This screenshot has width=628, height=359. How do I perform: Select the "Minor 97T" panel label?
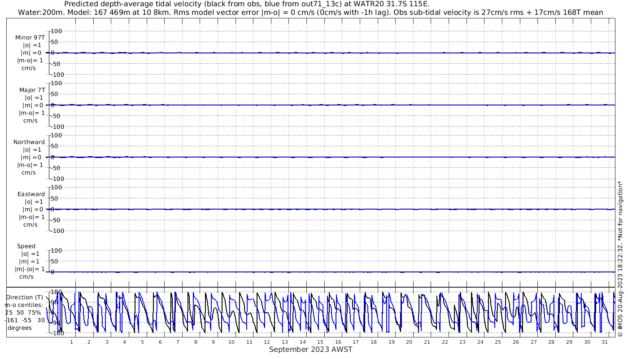pyautogui.click(x=30, y=38)
